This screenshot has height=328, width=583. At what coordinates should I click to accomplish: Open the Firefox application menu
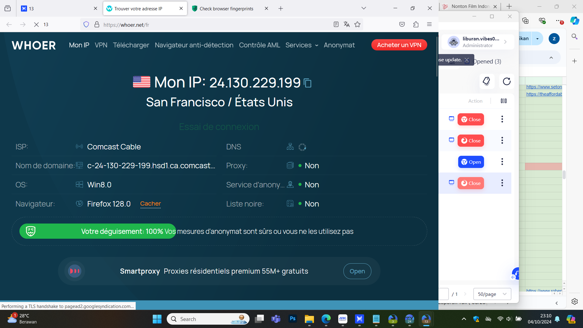429,25
